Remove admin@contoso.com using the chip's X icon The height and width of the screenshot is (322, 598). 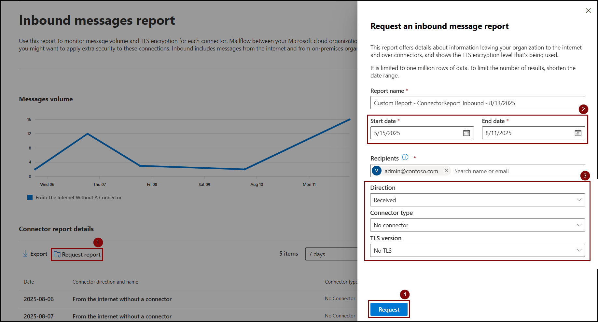(446, 170)
